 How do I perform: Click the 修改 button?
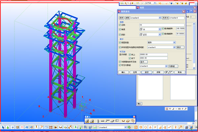pos(147,72)
